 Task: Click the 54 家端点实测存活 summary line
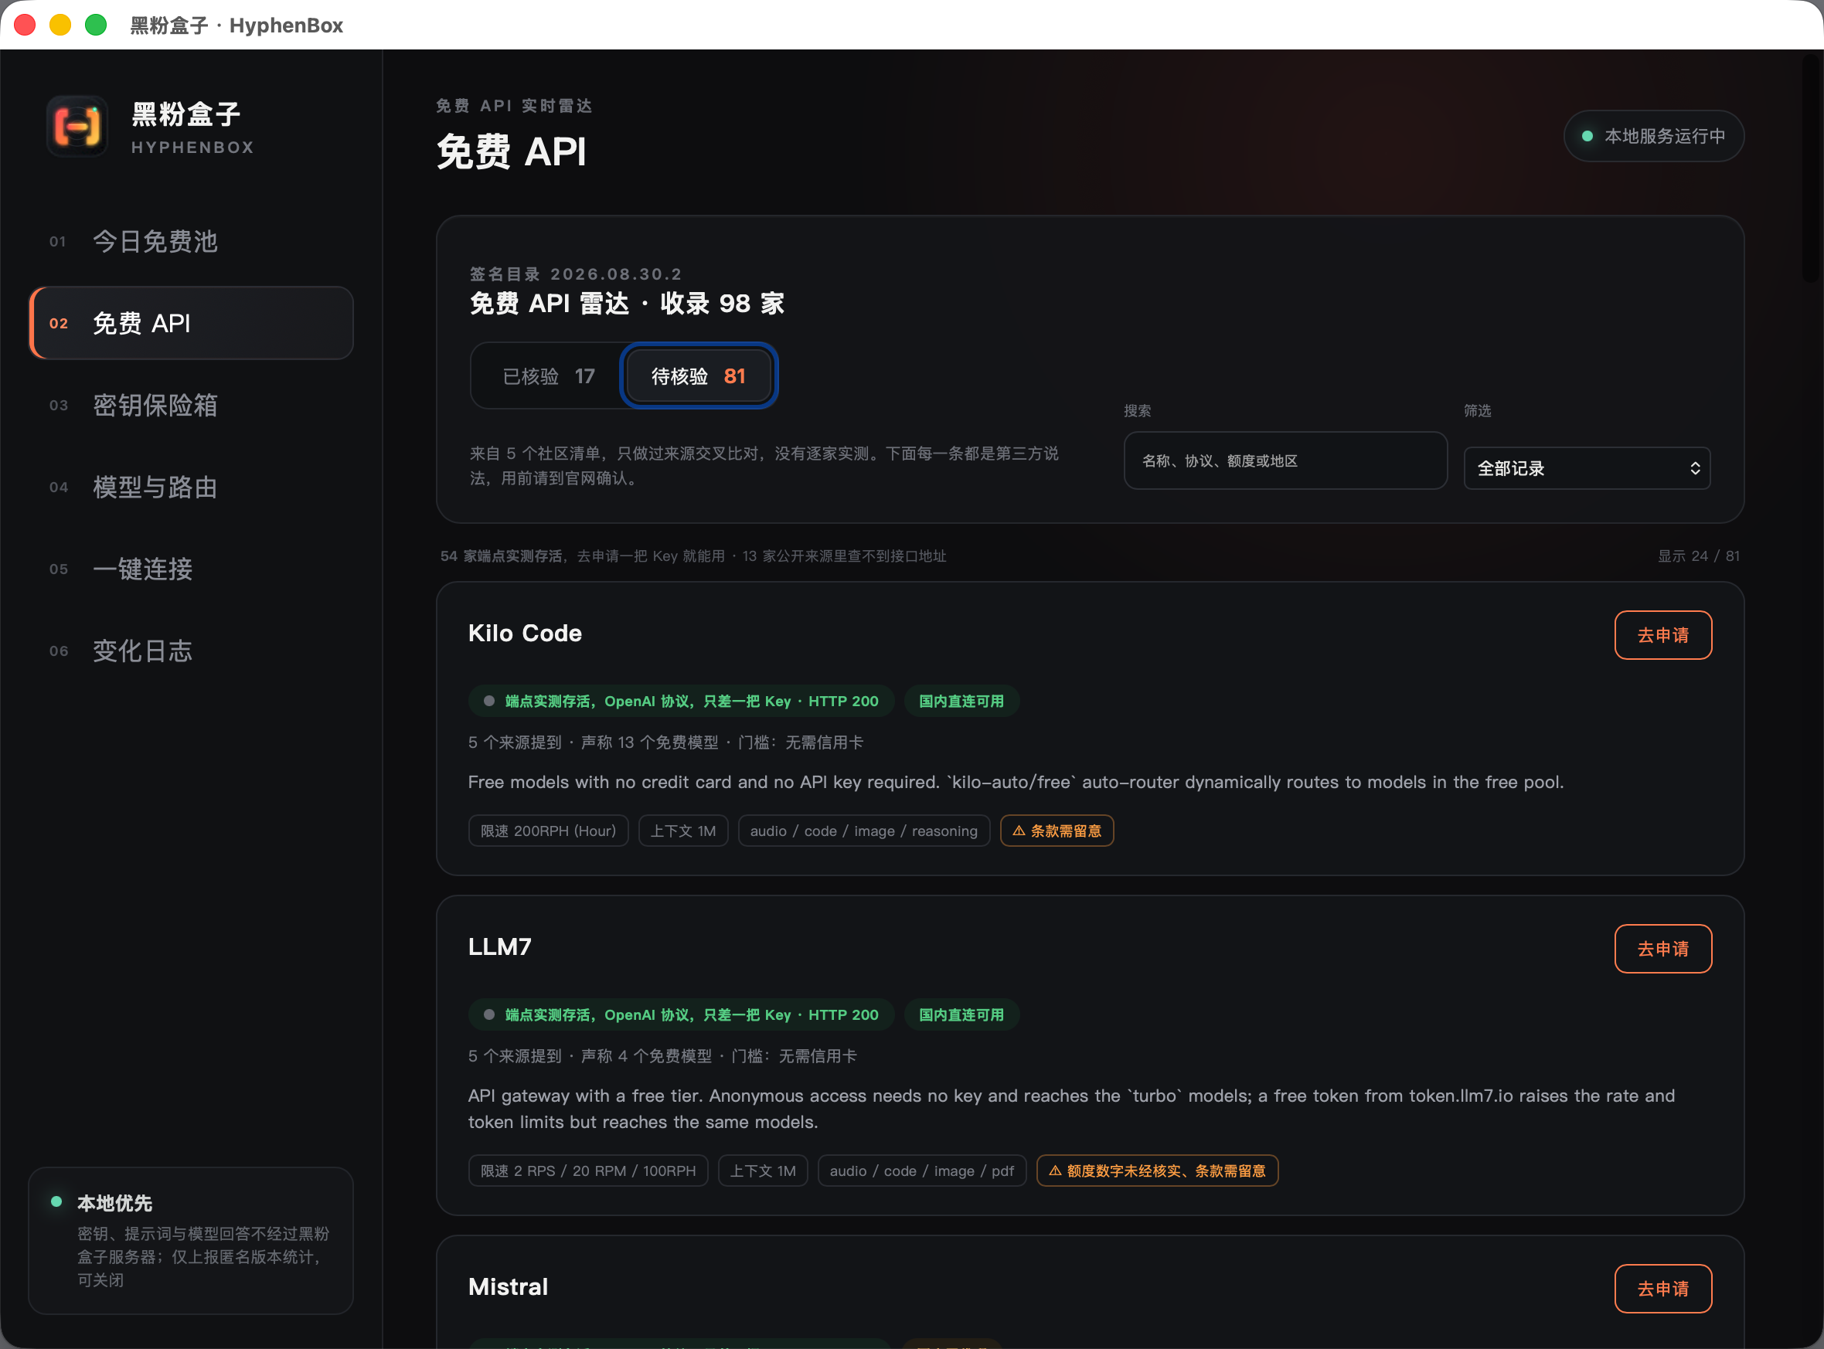693,556
